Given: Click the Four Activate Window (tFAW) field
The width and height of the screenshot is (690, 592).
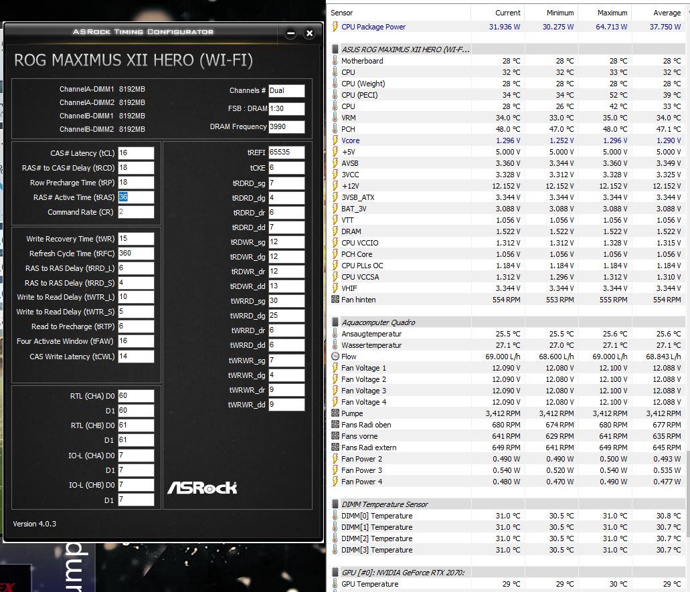Looking at the screenshot, I should click(136, 341).
